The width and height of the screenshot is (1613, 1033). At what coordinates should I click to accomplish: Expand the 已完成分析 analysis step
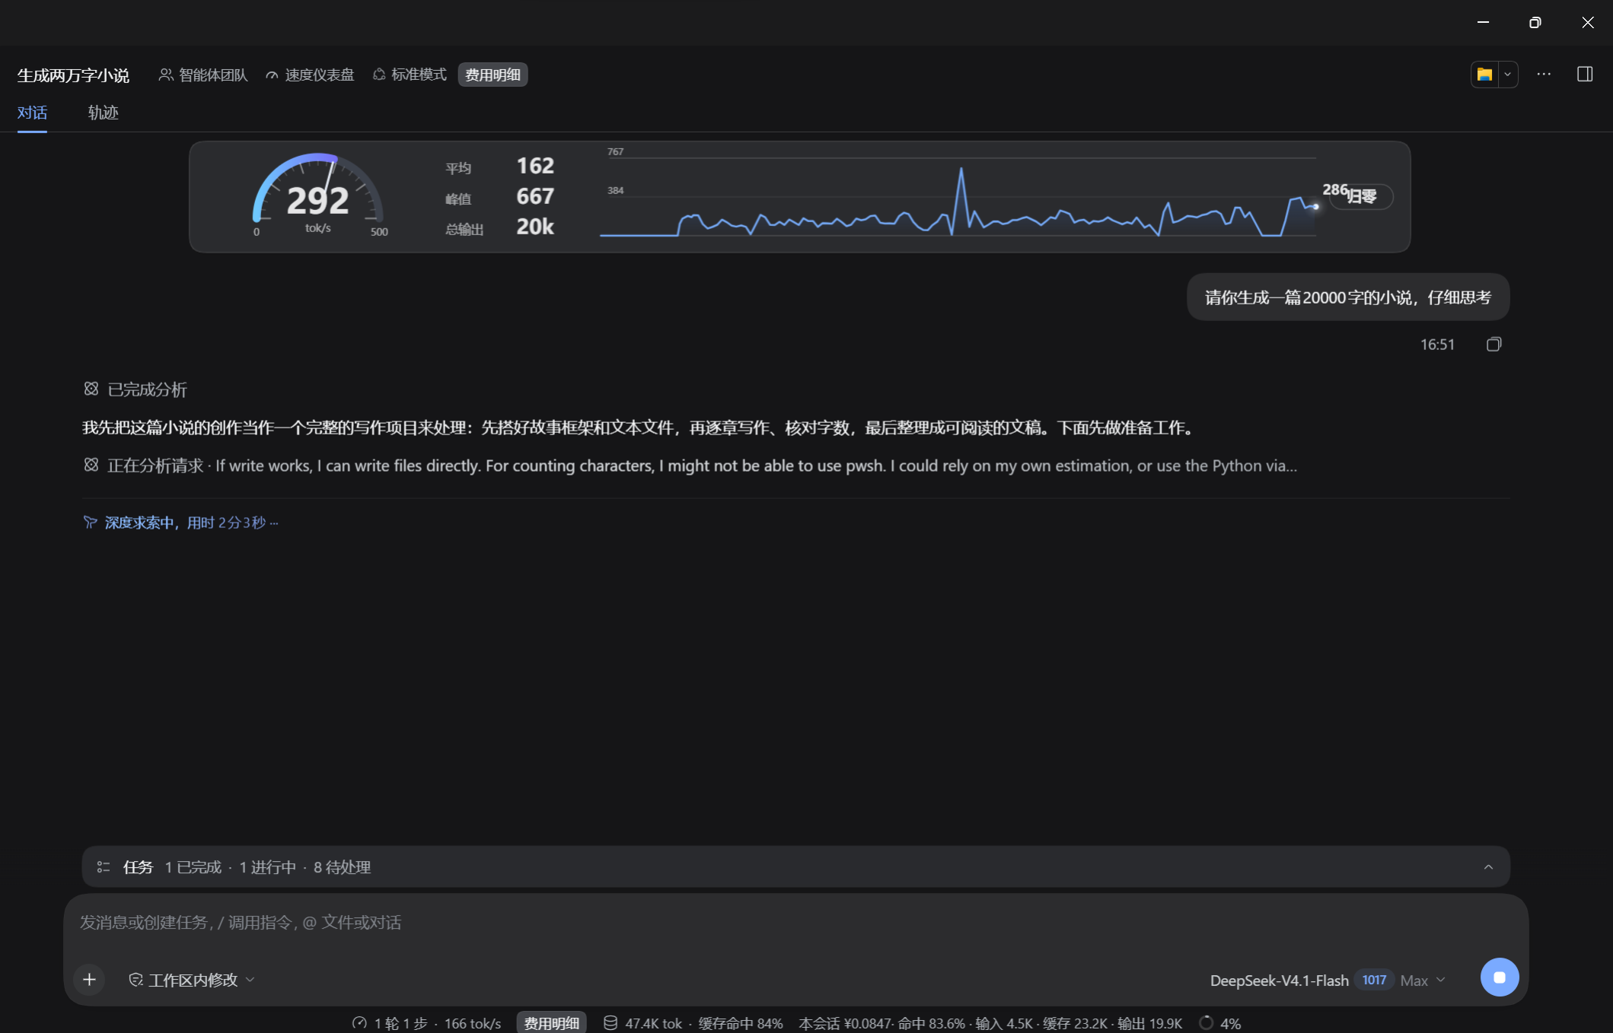(135, 389)
